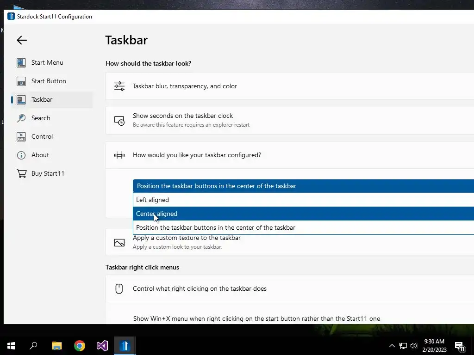Open Taskbar blur, transparency, and color settings
Screen dimensions: 474x355
click(x=290, y=86)
